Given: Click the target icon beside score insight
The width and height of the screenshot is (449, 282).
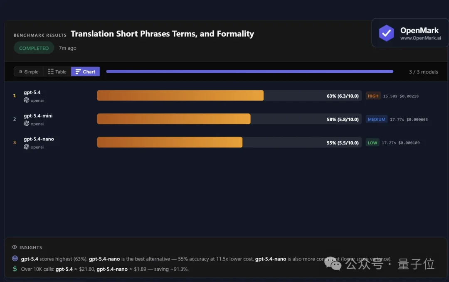Looking at the screenshot, I should click(15, 258).
